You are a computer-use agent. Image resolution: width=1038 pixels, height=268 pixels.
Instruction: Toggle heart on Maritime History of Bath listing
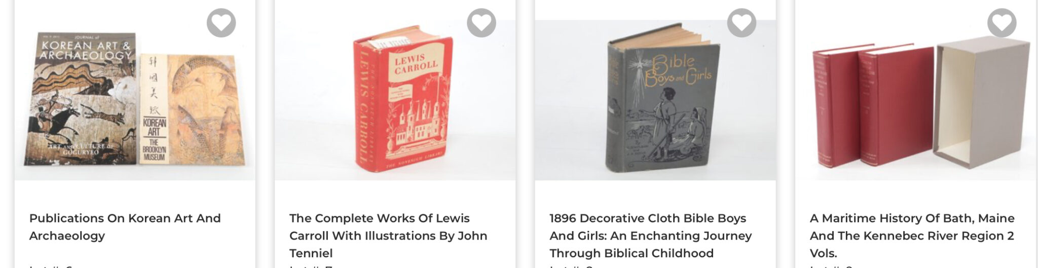coord(1002,23)
